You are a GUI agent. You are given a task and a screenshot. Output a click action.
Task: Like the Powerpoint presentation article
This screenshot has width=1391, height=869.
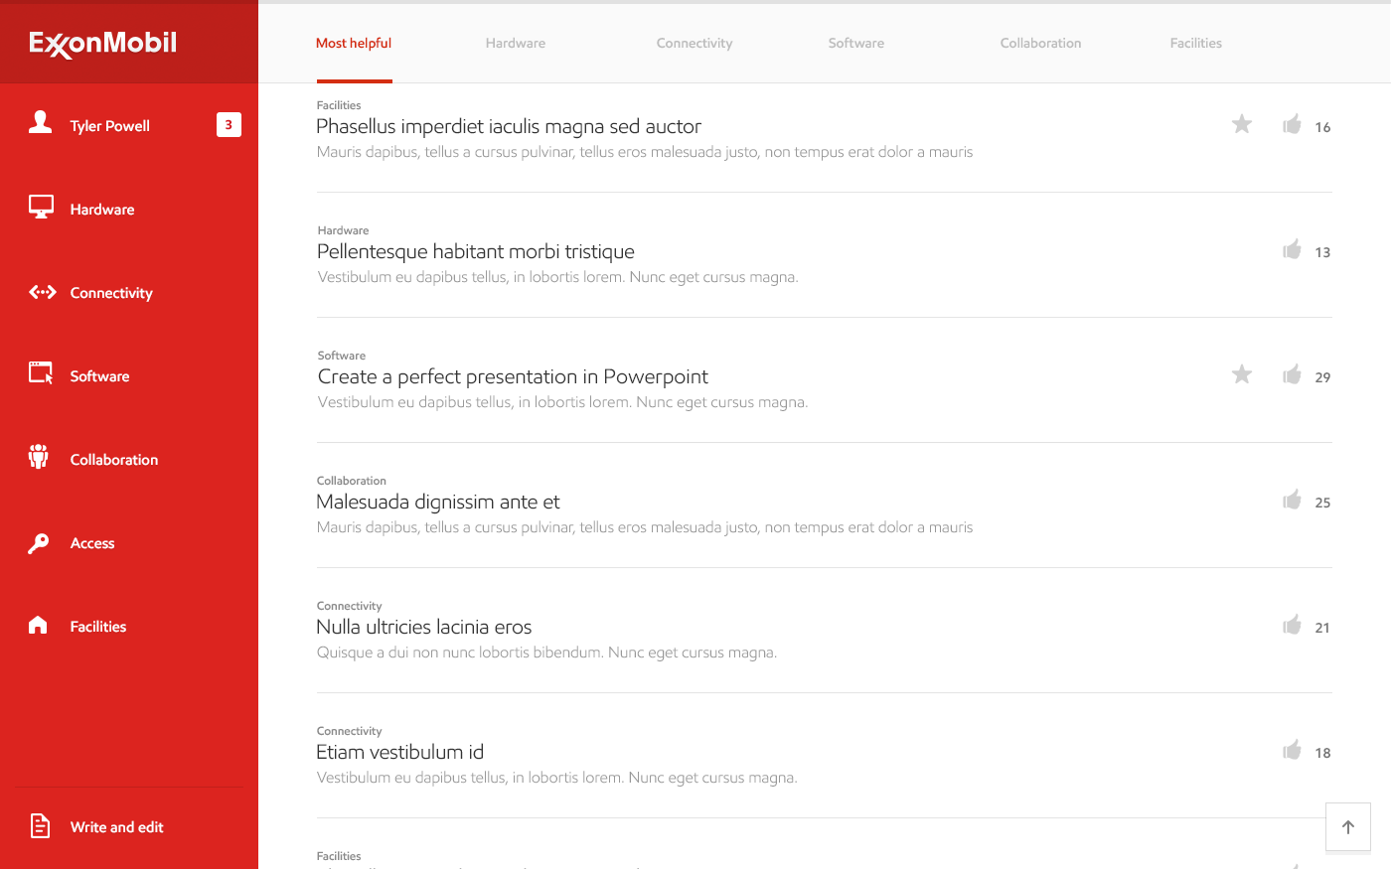click(1292, 374)
